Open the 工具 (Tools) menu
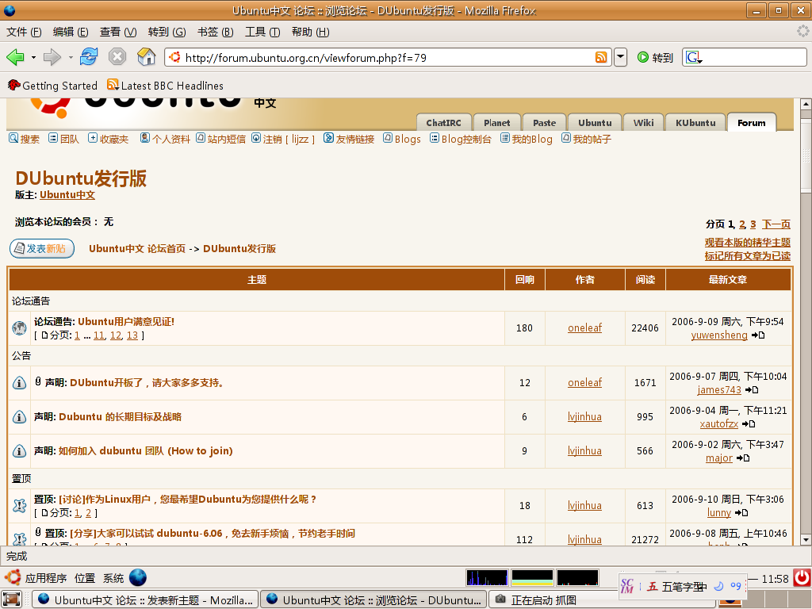Screen dimensions: 812x609 pos(262,32)
